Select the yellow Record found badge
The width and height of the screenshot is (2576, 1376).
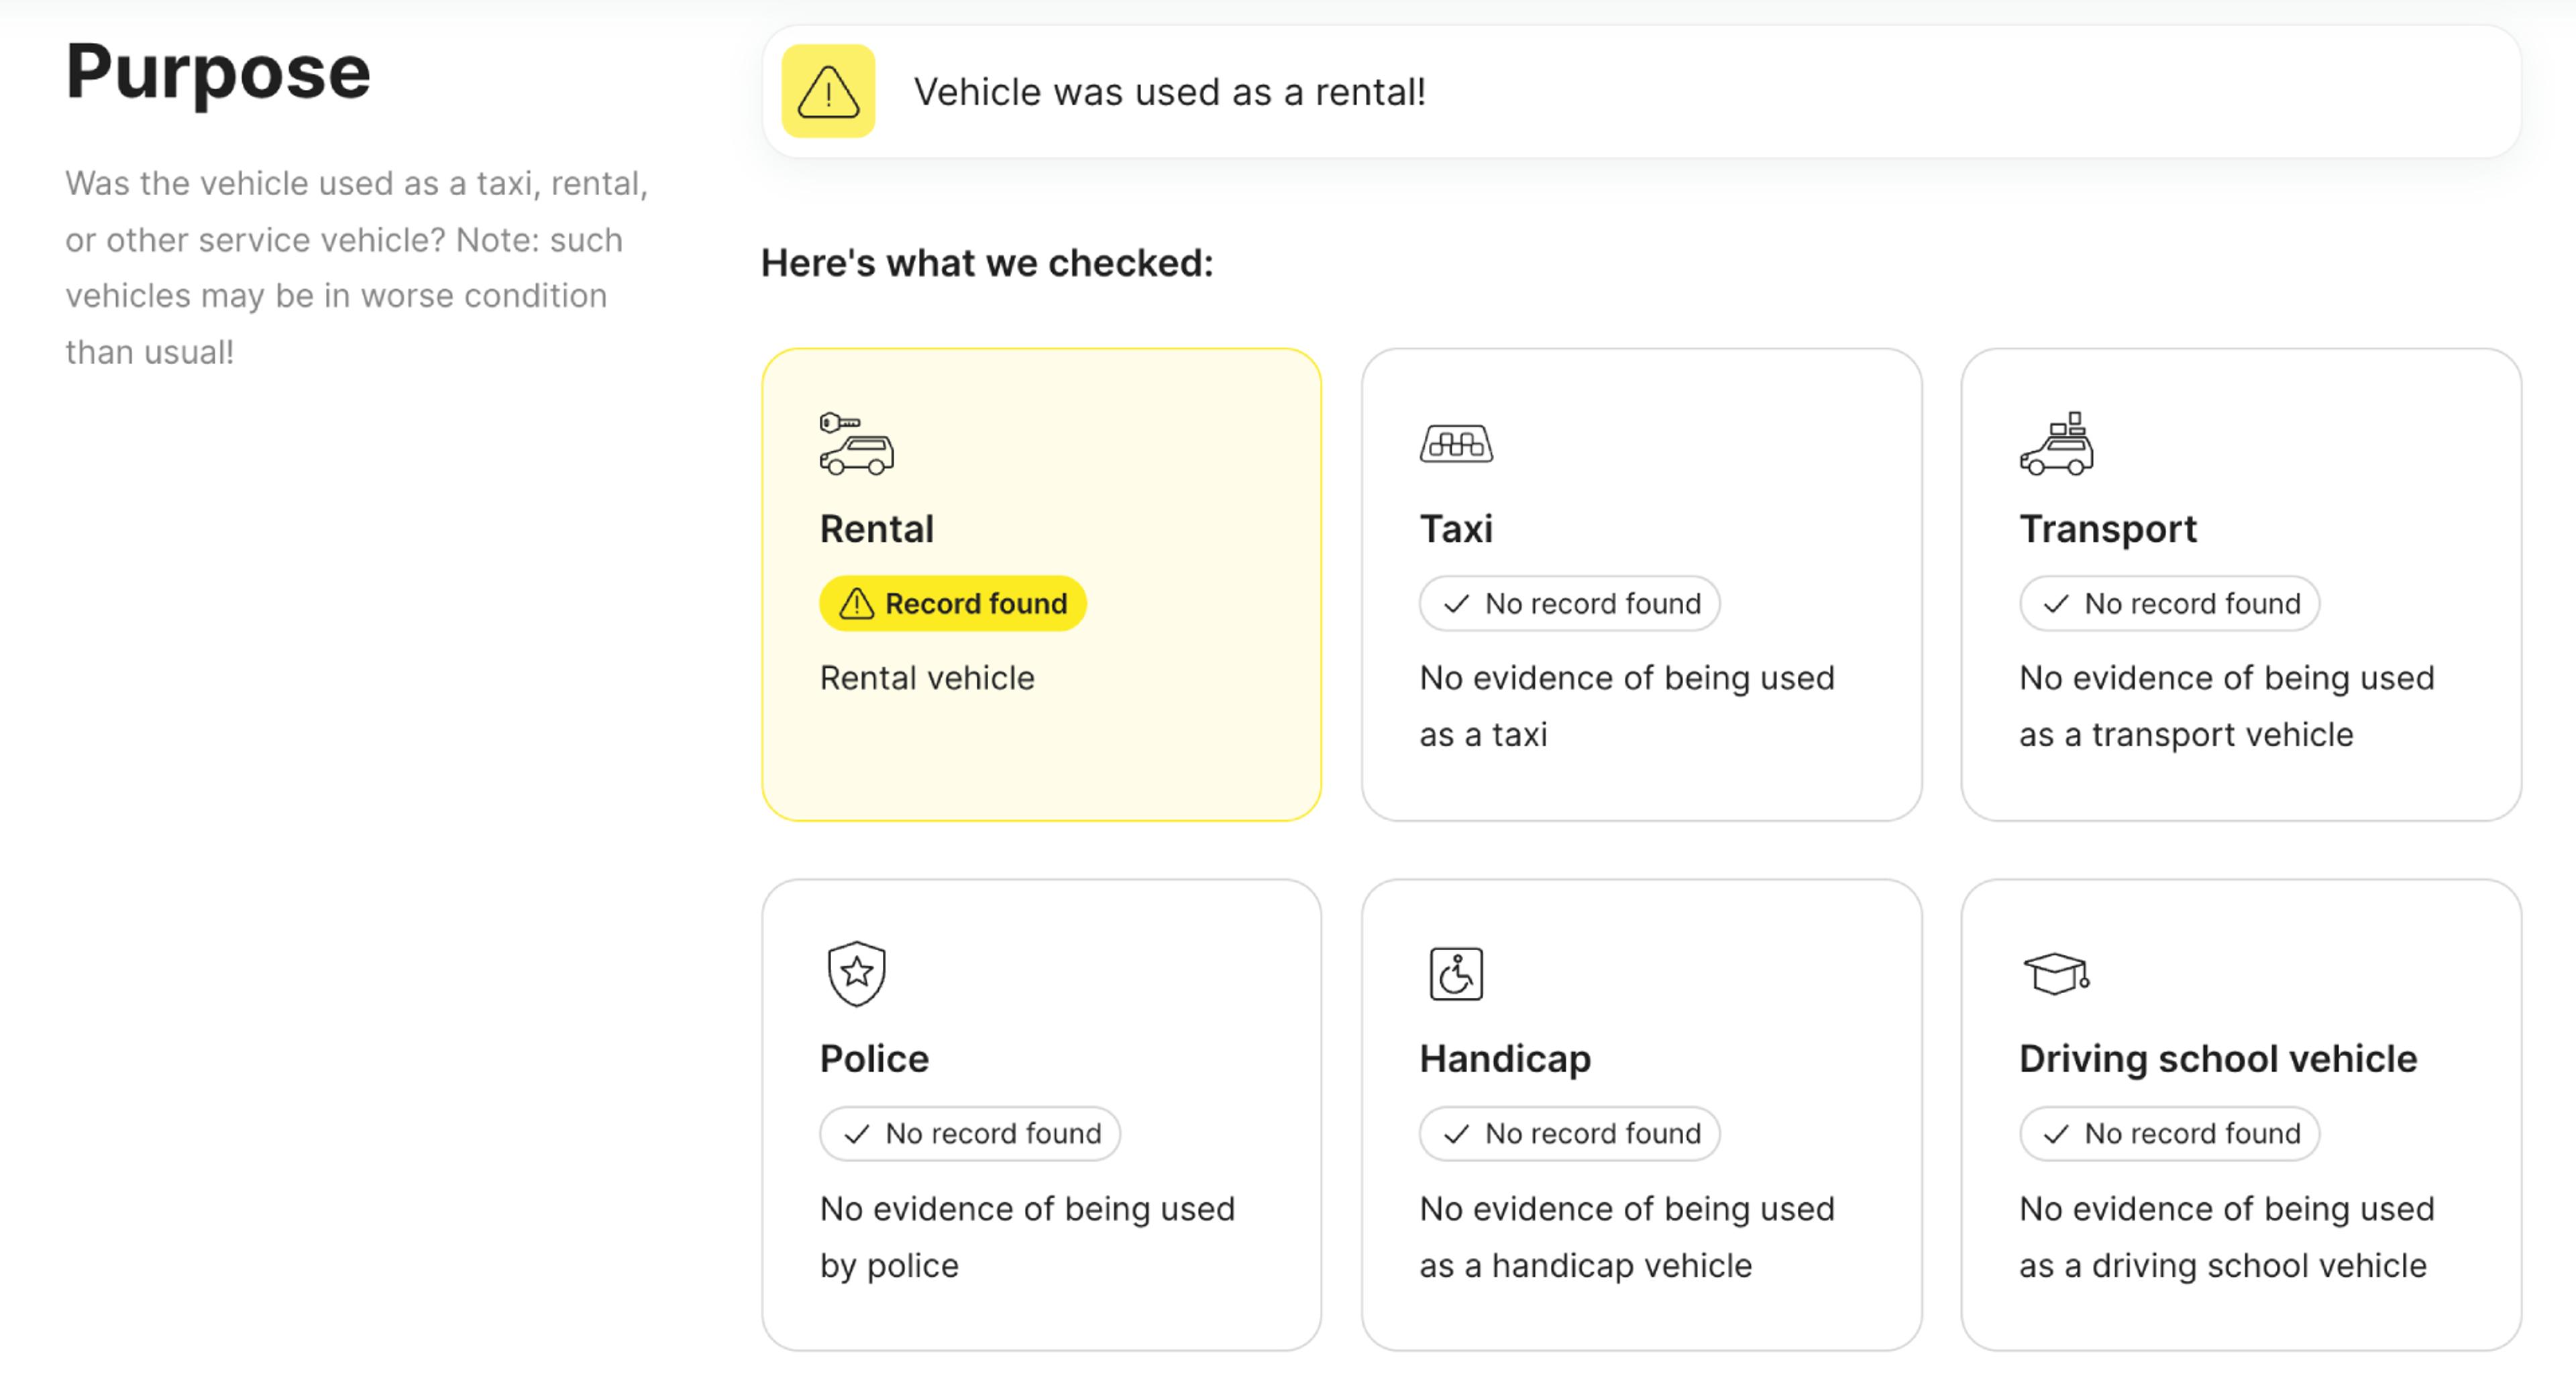[952, 604]
